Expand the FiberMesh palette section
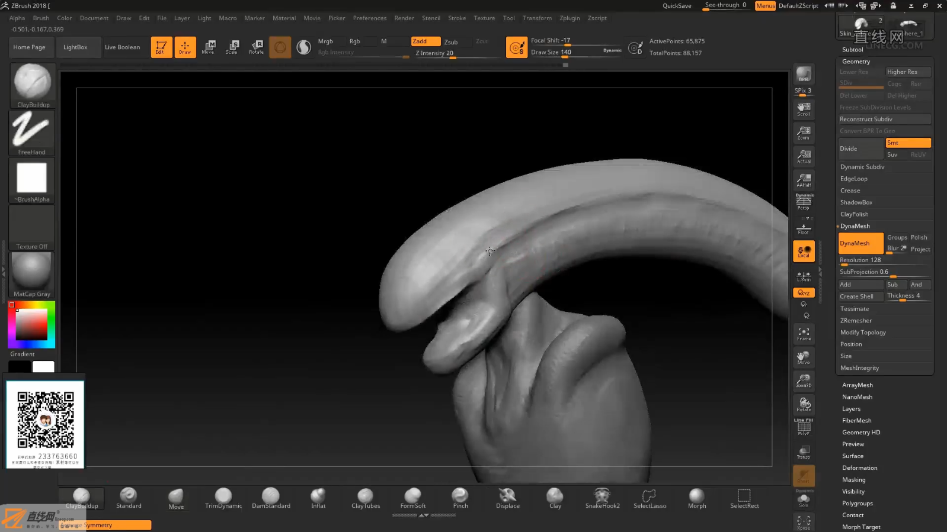Viewport: 947px width, 532px height. coord(856,421)
